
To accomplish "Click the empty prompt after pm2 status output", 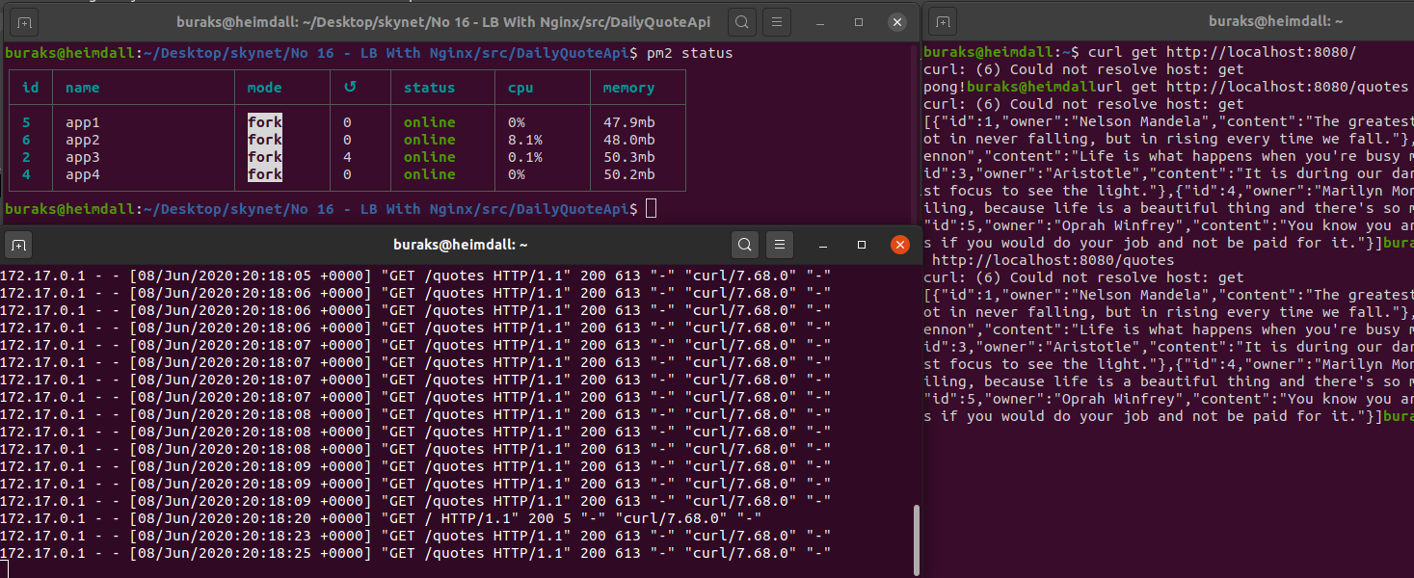I will [x=651, y=208].
